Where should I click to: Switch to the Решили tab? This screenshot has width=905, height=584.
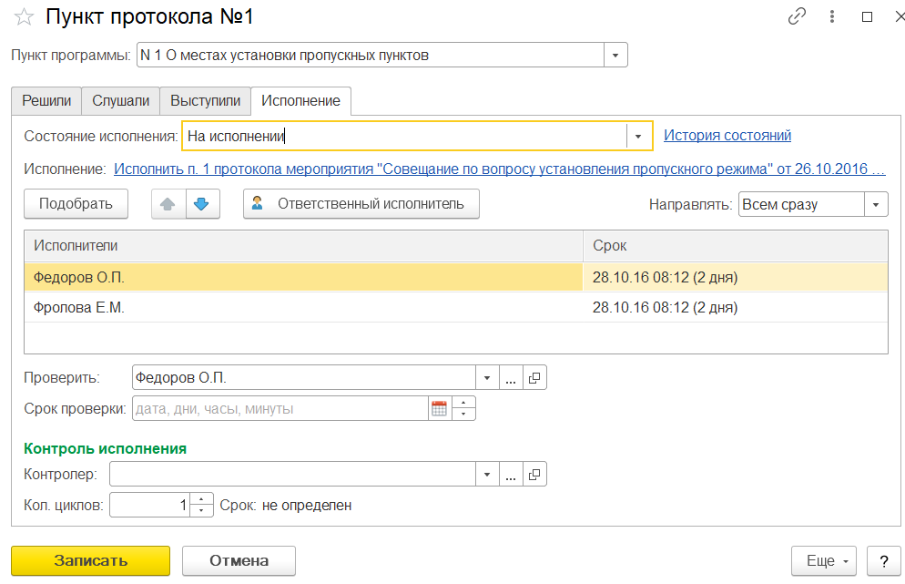pyautogui.click(x=46, y=101)
